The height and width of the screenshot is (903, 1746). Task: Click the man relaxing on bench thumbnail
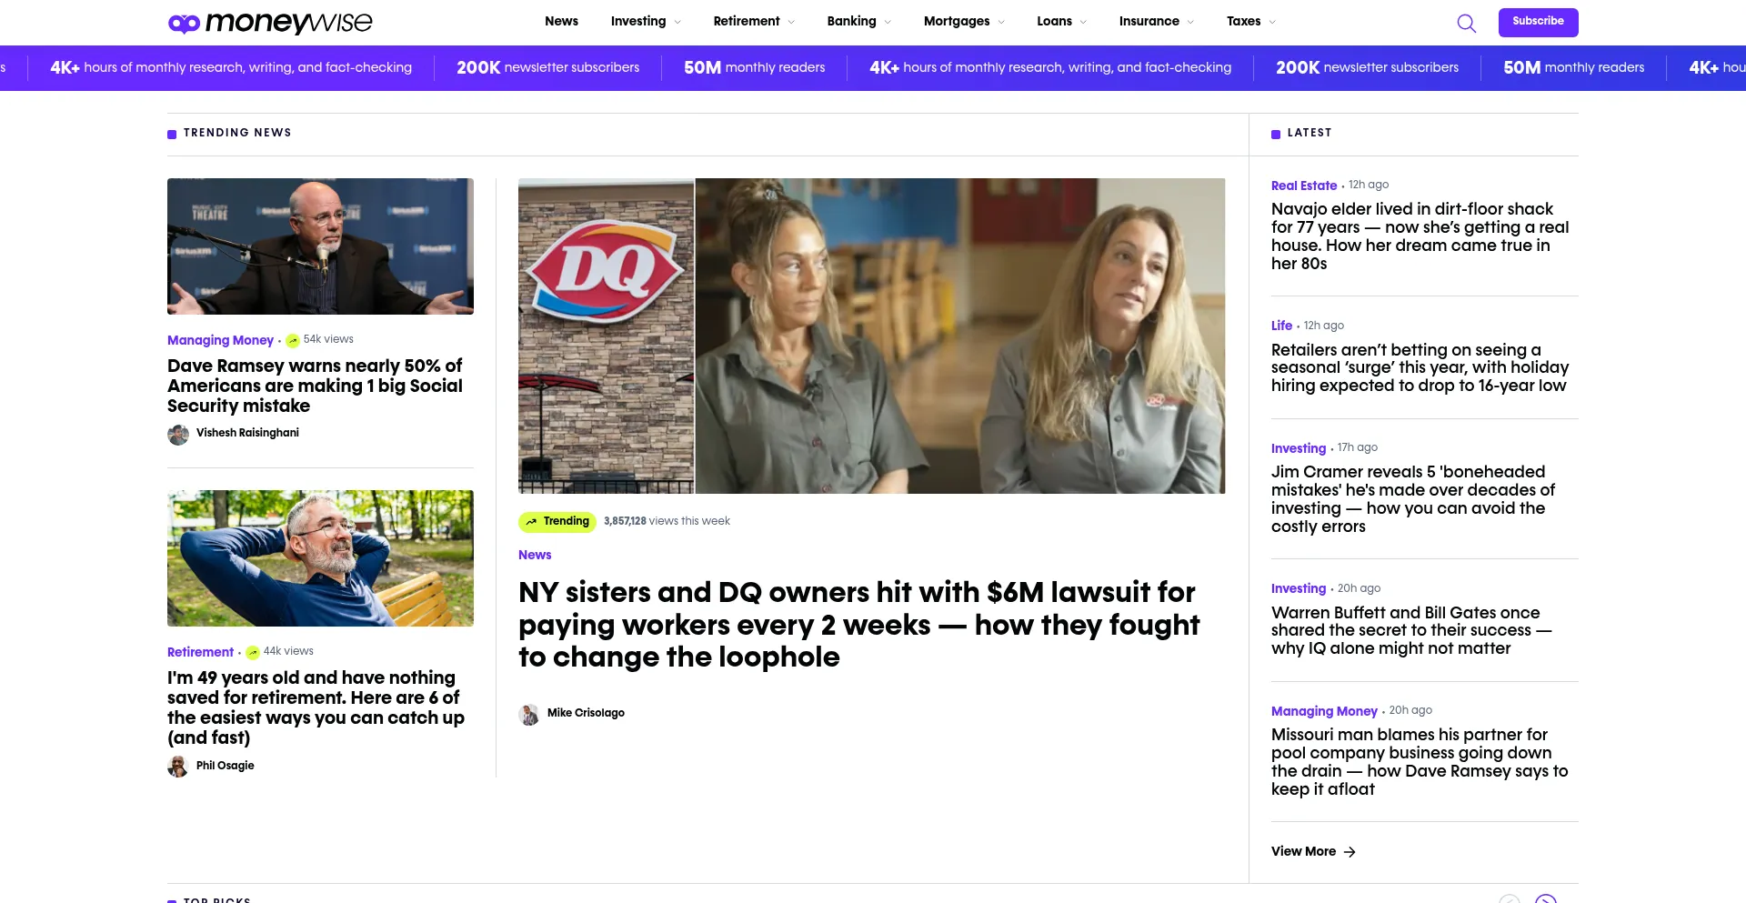click(x=320, y=558)
